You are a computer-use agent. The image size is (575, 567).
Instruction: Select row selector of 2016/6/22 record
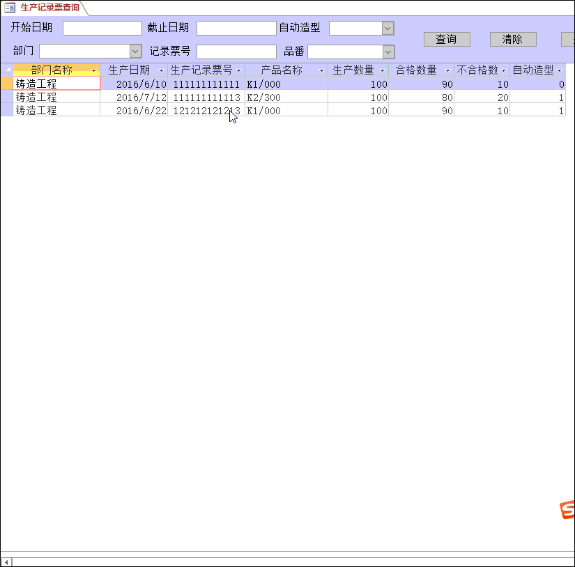[x=7, y=110]
